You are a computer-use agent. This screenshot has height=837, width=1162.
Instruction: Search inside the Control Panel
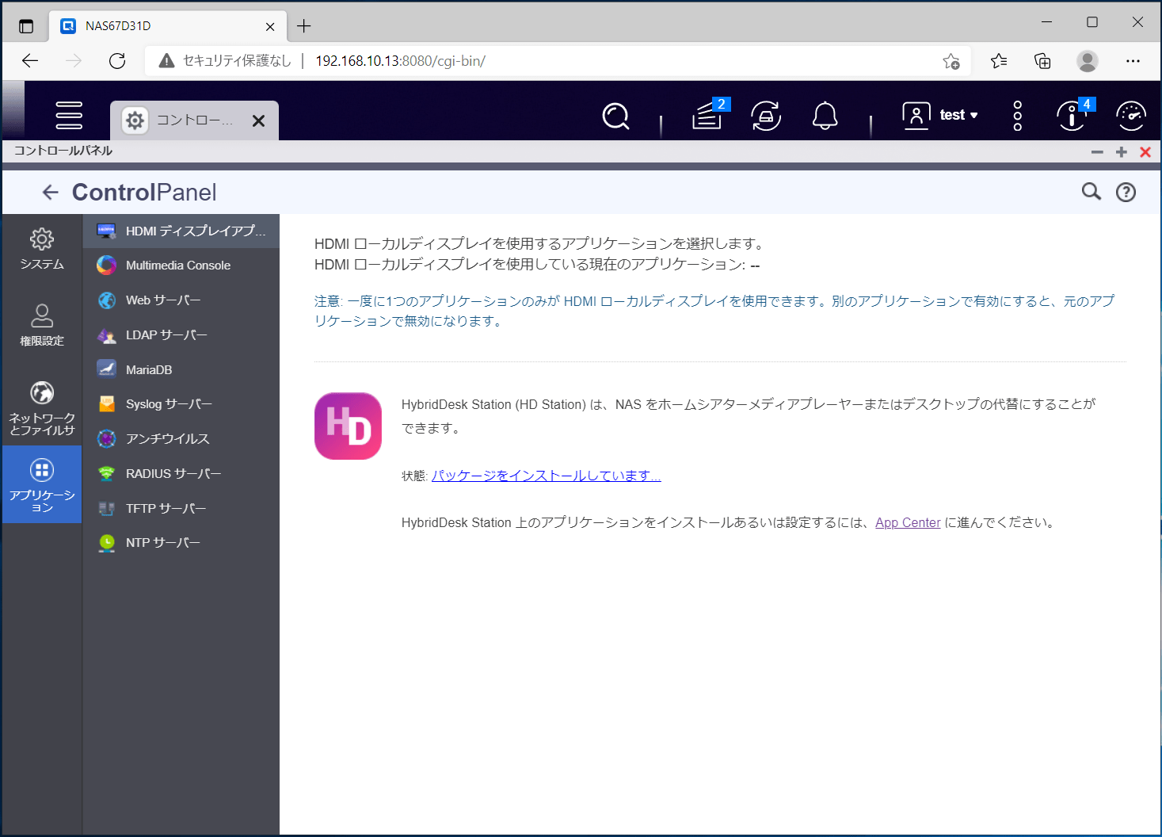(1092, 192)
